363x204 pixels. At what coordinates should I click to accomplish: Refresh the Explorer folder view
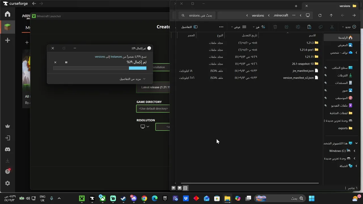coord(320,15)
